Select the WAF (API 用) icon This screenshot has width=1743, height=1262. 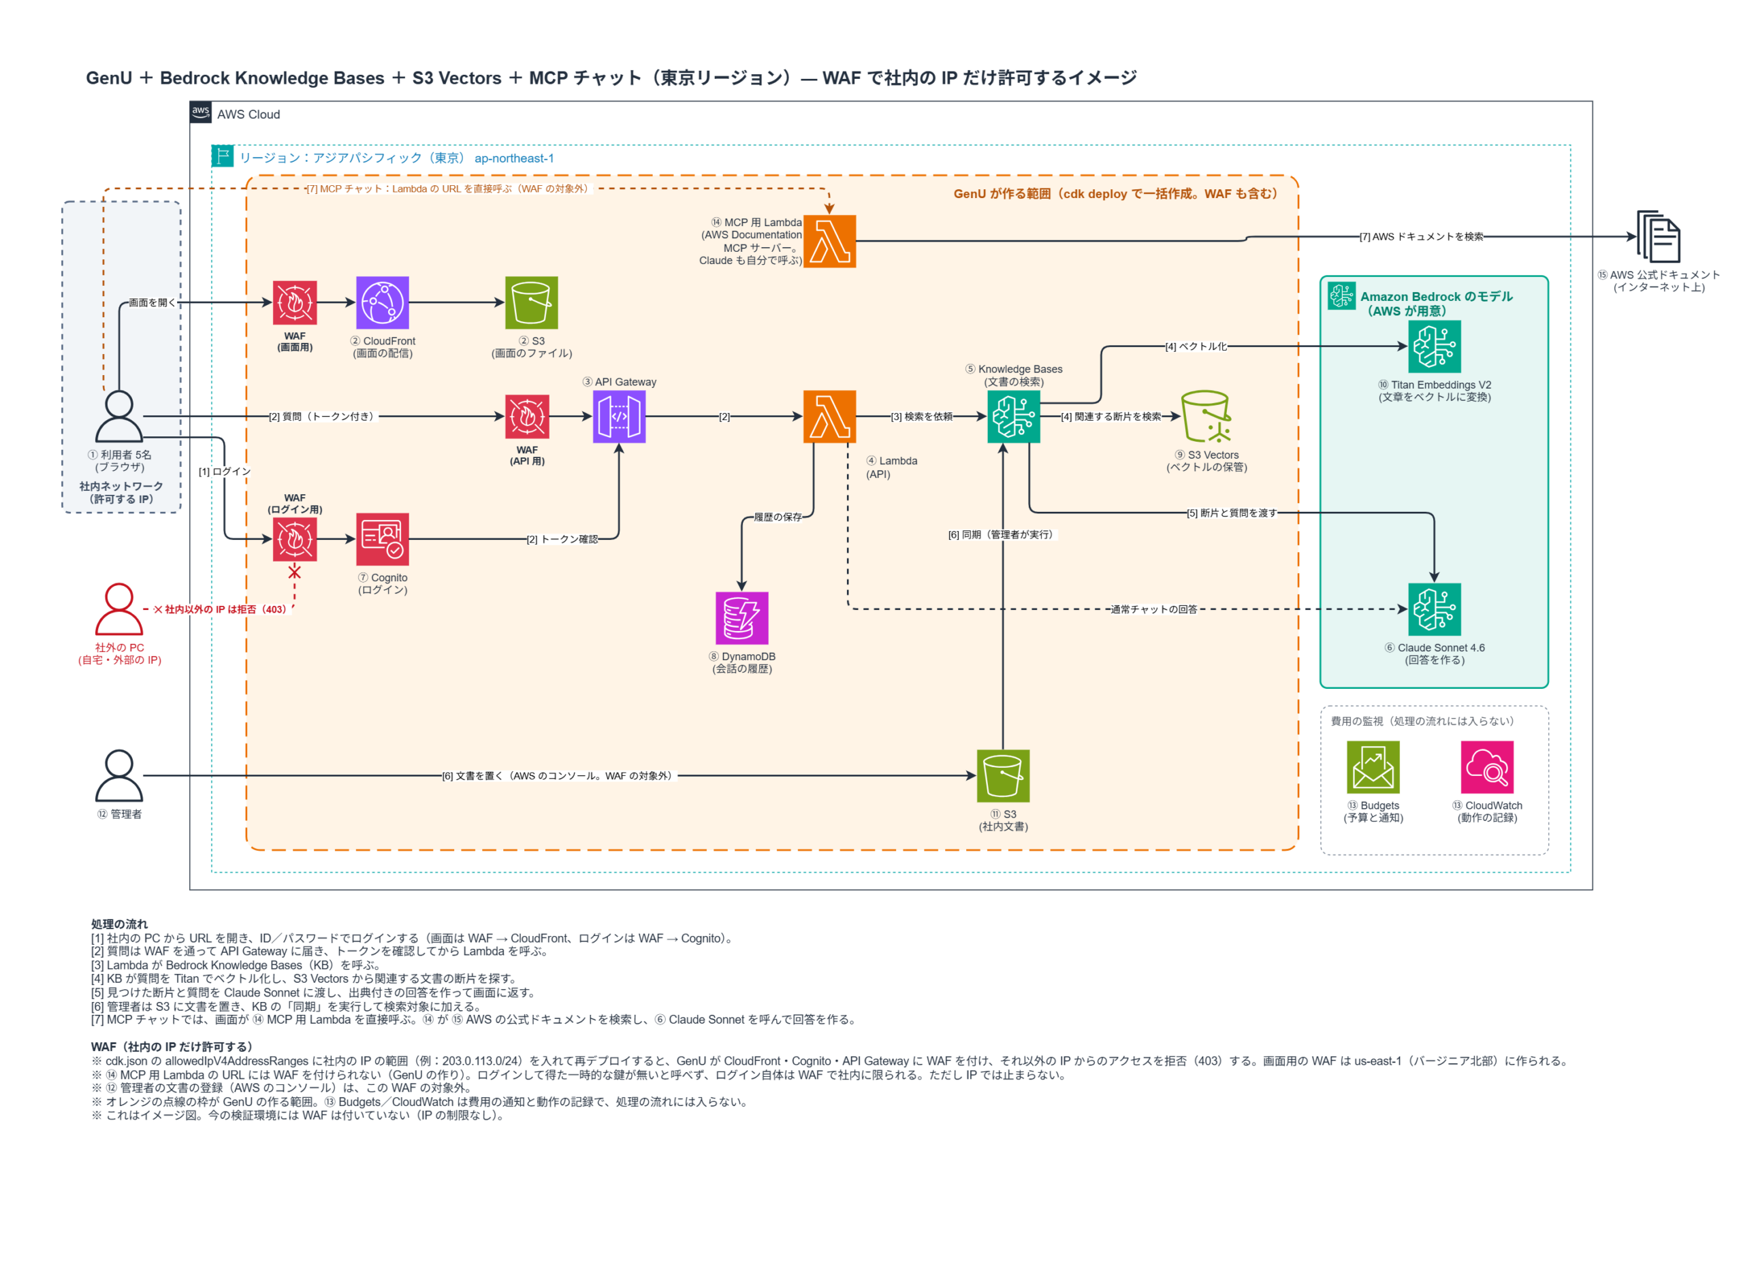tap(527, 417)
